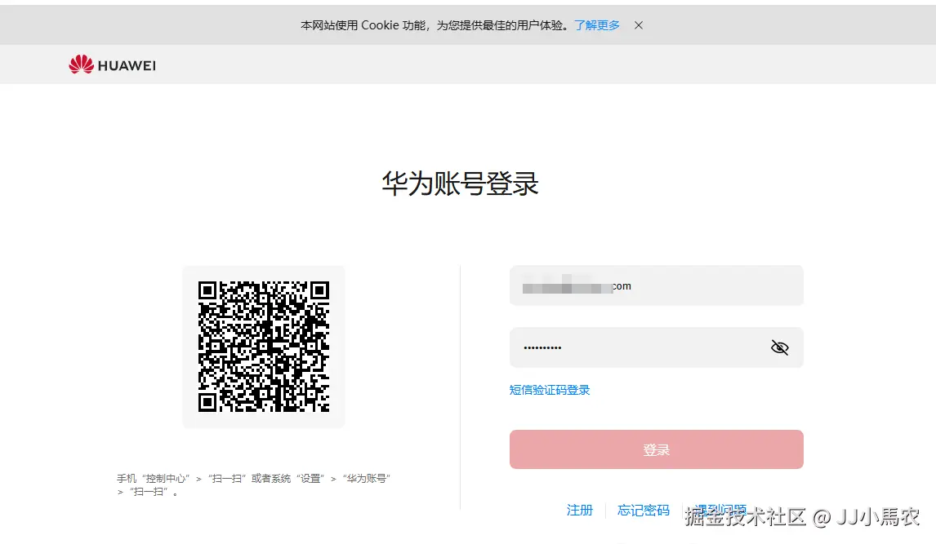Open 了解更多 to learn about cookies
This screenshot has height=544, width=936.
[x=597, y=25]
